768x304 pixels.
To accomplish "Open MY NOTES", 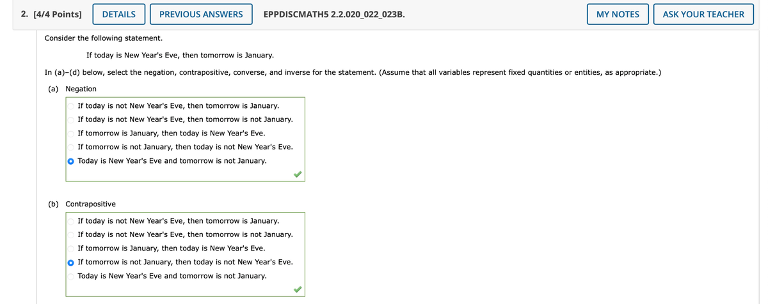I will (618, 14).
